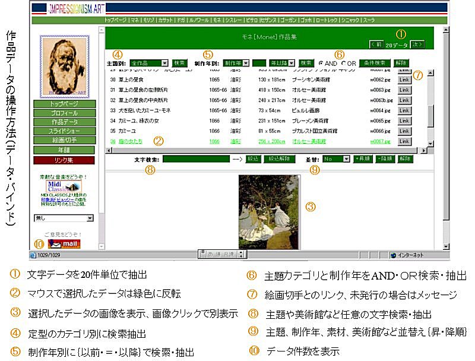Select the AND radio button
Image resolution: width=475 pixels, height=361 pixels.
[321, 63]
